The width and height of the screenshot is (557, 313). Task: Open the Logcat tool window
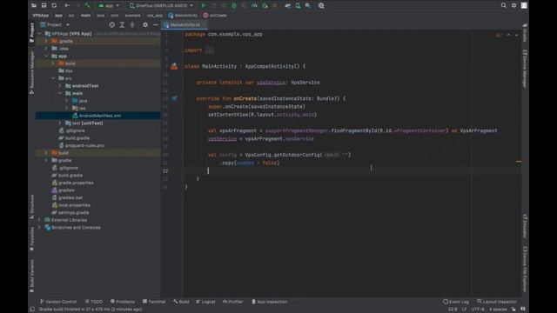pos(205,302)
